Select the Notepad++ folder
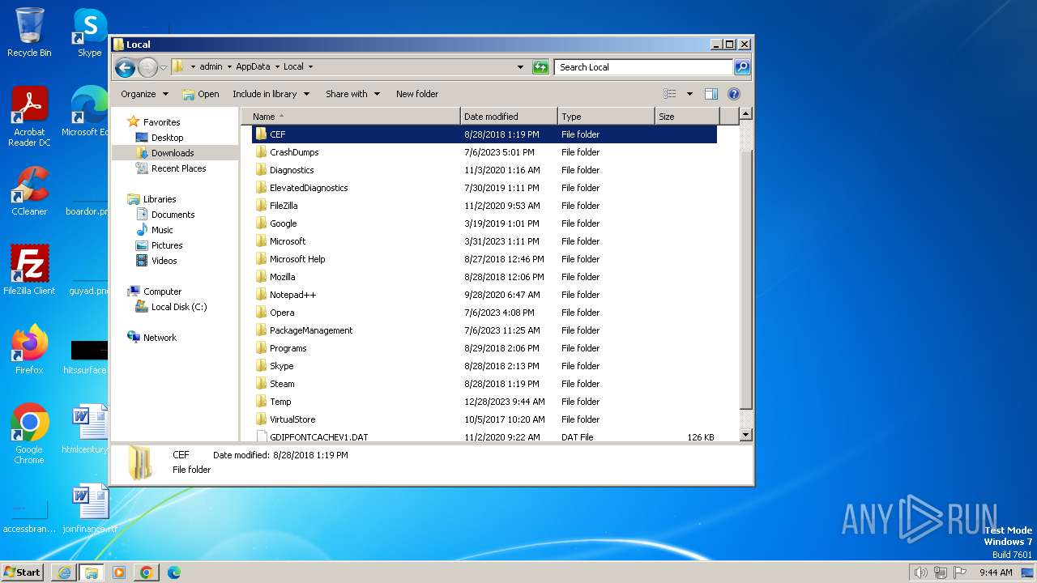This screenshot has width=1037, height=583. [x=484, y=295]
